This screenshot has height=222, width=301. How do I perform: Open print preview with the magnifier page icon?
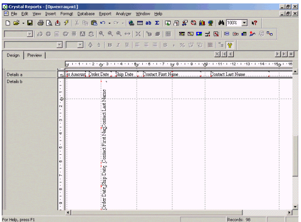(x=50, y=23)
